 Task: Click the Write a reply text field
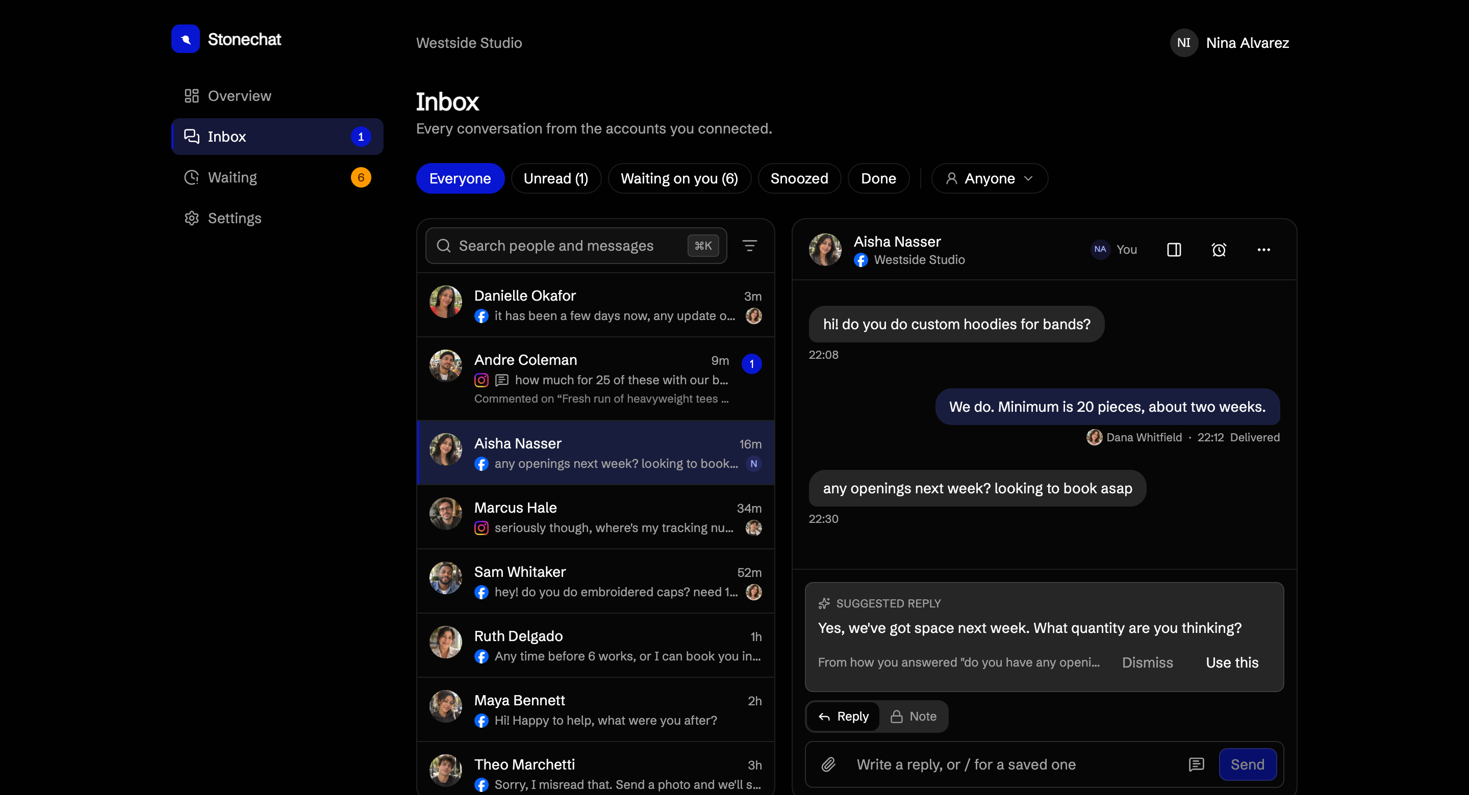1014,764
